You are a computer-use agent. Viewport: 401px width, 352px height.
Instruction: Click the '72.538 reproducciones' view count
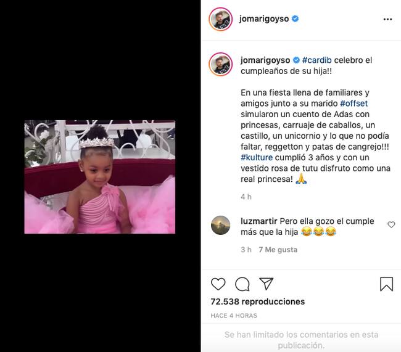[x=258, y=301]
